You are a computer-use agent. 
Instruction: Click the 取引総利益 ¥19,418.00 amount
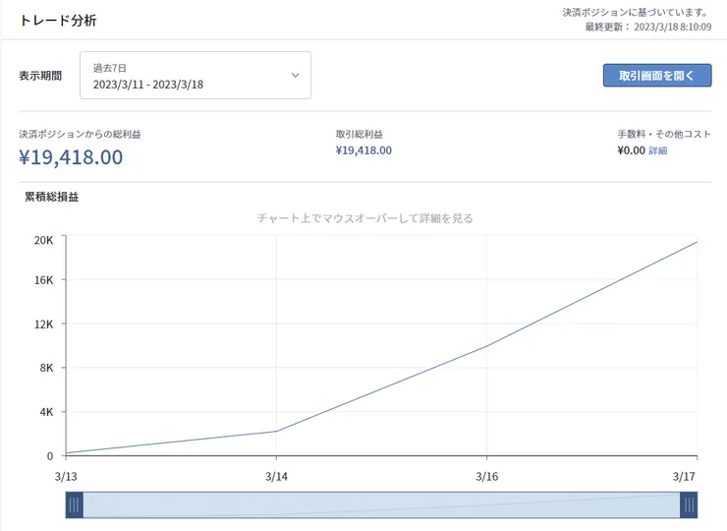point(363,150)
